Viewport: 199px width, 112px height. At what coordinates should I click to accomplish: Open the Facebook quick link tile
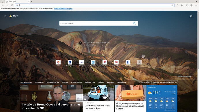(128, 62)
